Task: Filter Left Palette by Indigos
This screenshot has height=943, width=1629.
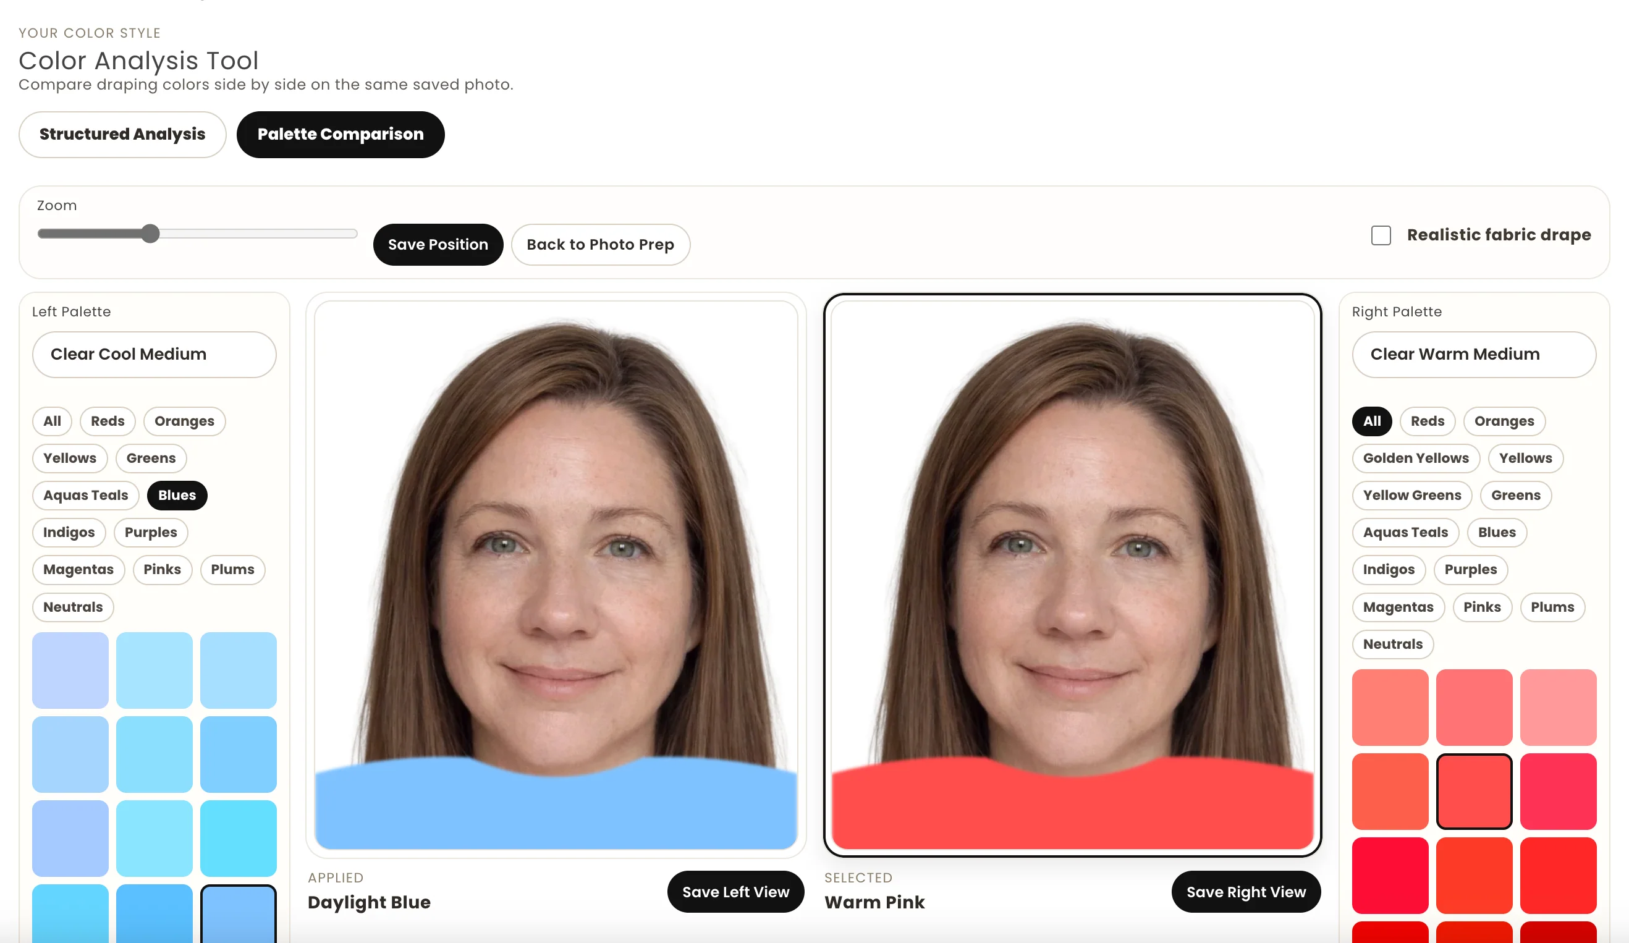Action: pyautogui.click(x=69, y=533)
